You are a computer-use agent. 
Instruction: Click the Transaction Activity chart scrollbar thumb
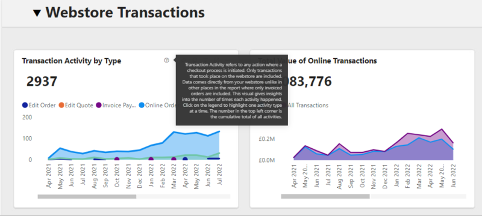tap(87, 196)
